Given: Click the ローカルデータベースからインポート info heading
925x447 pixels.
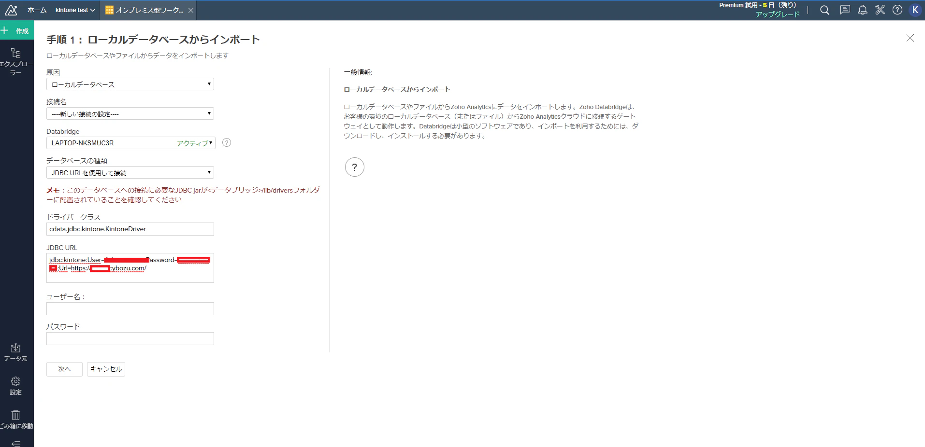Looking at the screenshot, I should [x=397, y=89].
